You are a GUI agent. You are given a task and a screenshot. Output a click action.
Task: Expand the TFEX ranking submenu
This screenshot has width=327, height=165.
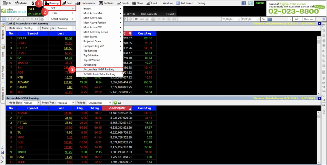[60, 13]
